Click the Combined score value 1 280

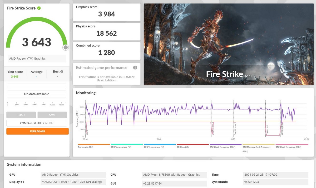107,52
